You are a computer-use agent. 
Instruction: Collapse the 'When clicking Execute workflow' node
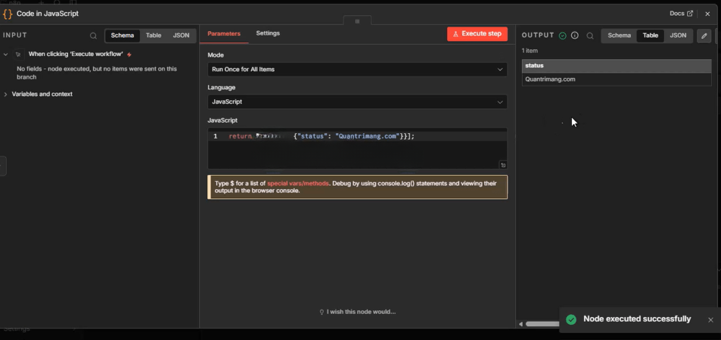(x=6, y=54)
